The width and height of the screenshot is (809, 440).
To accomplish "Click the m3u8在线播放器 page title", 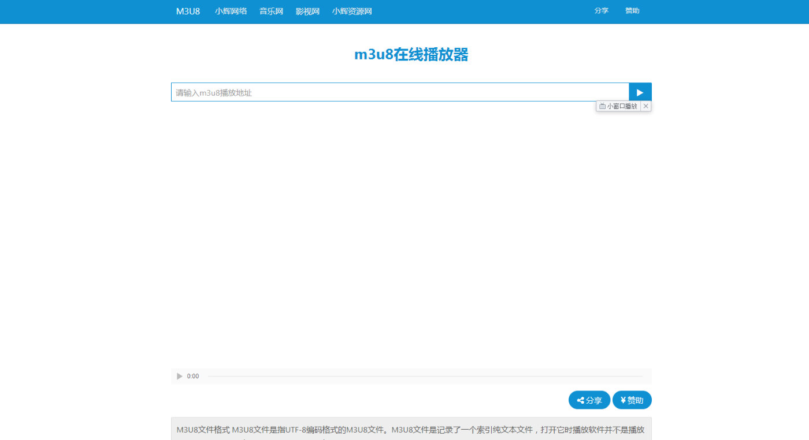I will click(411, 54).
